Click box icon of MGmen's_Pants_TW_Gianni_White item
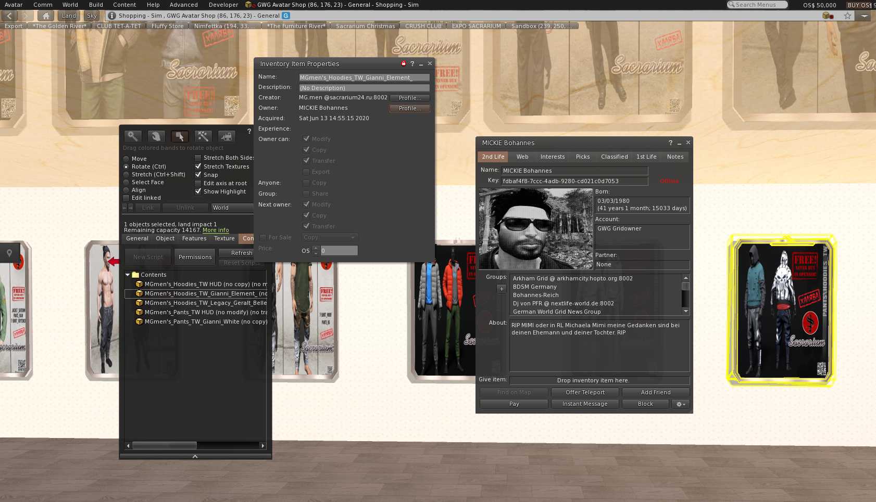 [x=139, y=321]
